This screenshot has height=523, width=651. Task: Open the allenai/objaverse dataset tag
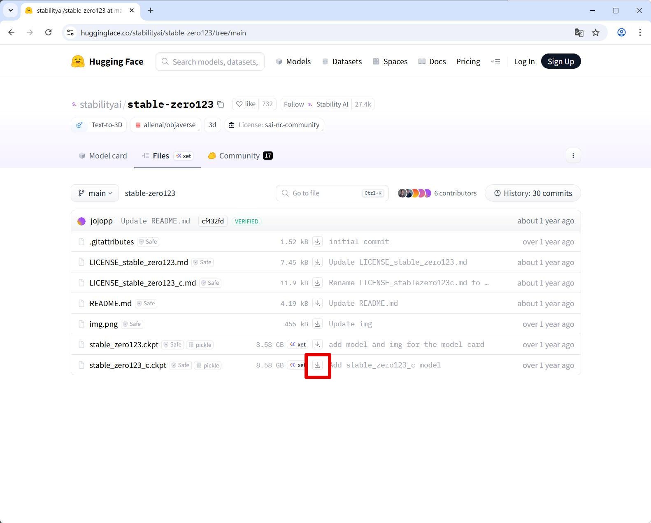tap(165, 125)
